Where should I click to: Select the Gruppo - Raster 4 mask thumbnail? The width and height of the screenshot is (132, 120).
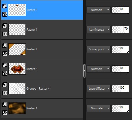click(17, 89)
